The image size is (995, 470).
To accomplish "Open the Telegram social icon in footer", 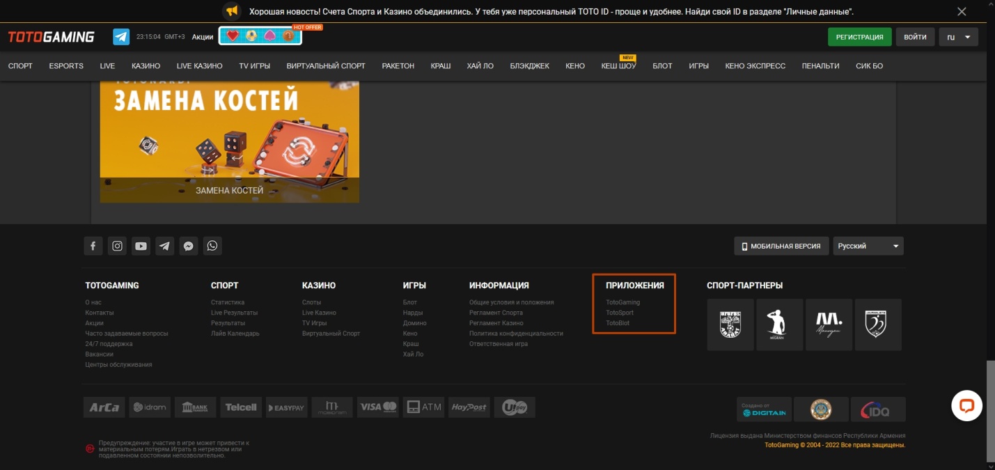I will (165, 246).
